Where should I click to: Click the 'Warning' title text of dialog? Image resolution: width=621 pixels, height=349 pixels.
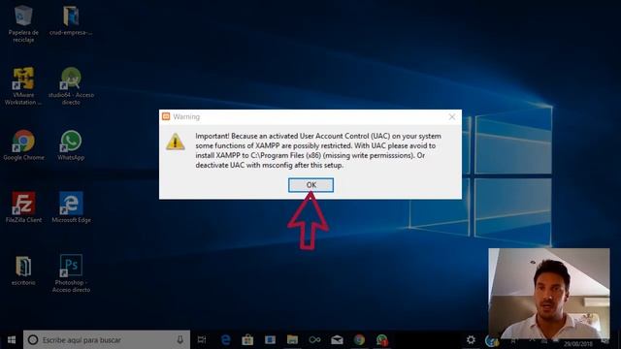coord(186,116)
